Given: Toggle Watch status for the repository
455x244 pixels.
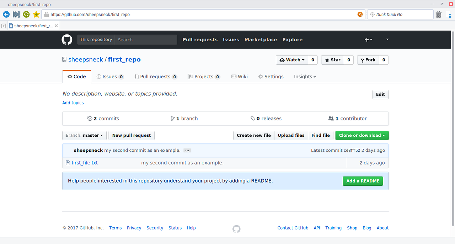Looking at the screenshot, I should 291,60.
